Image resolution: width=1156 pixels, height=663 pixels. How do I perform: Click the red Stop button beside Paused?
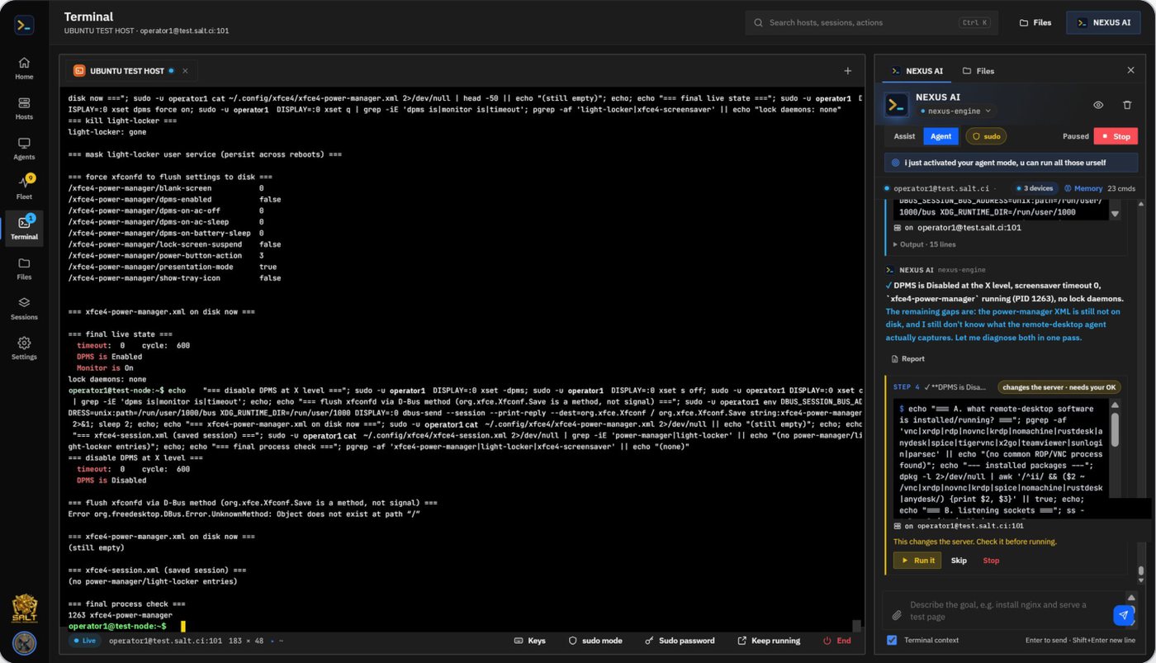click(x=1116, y=136)
